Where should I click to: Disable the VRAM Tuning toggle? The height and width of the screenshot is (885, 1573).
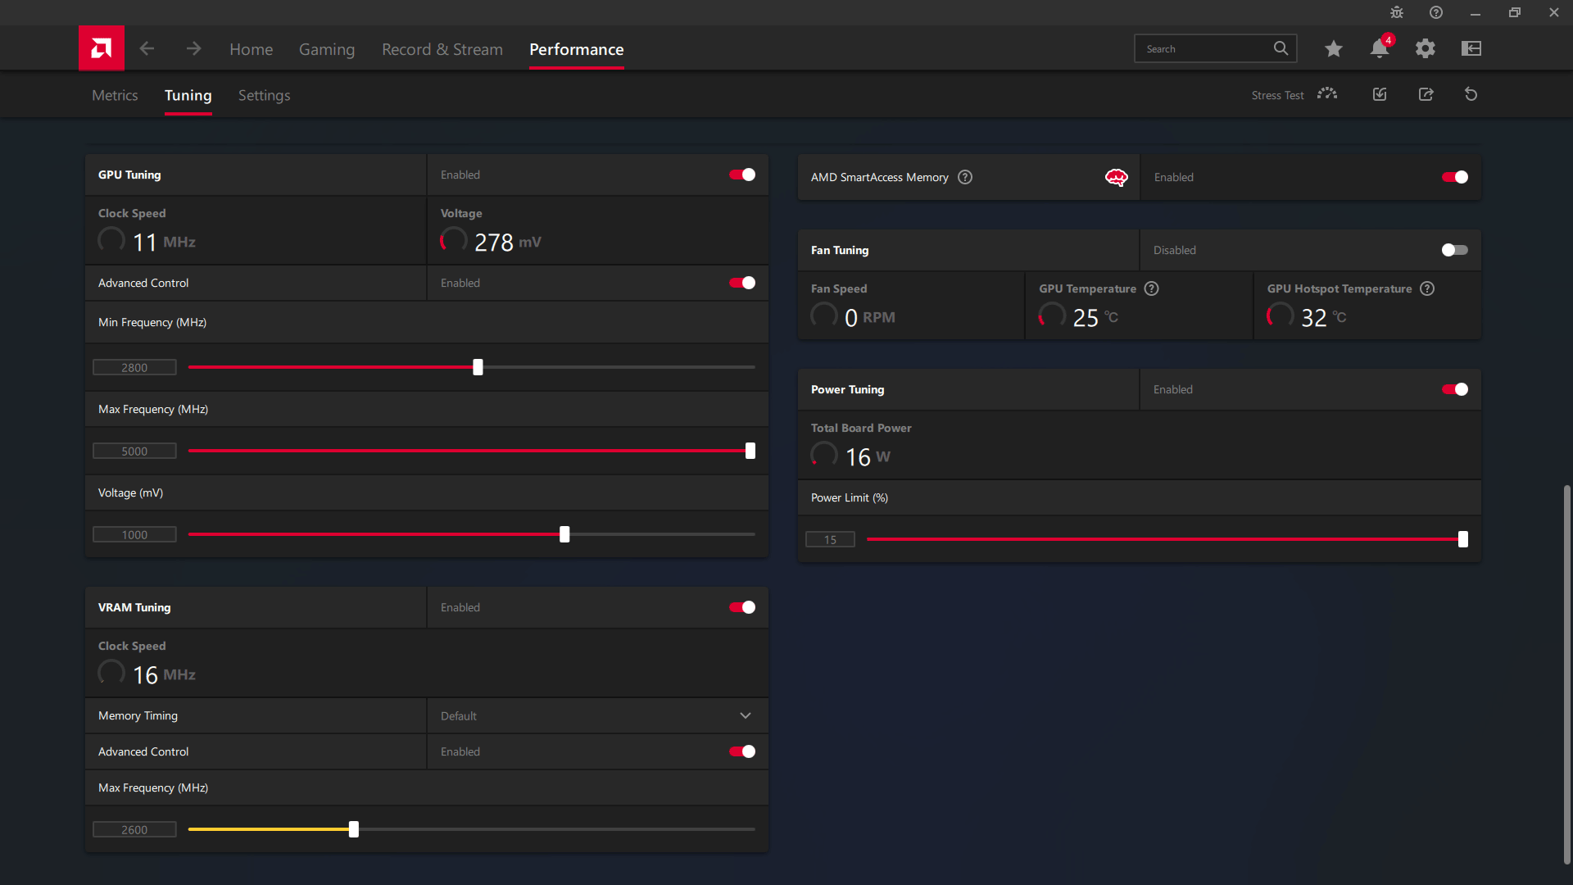point(742,607)
